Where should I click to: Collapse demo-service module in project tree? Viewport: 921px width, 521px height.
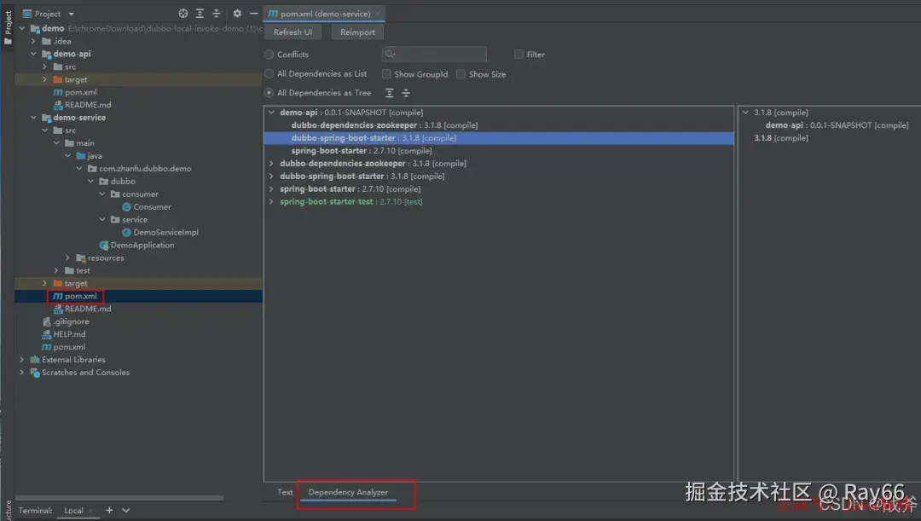[x=33, y=118]
